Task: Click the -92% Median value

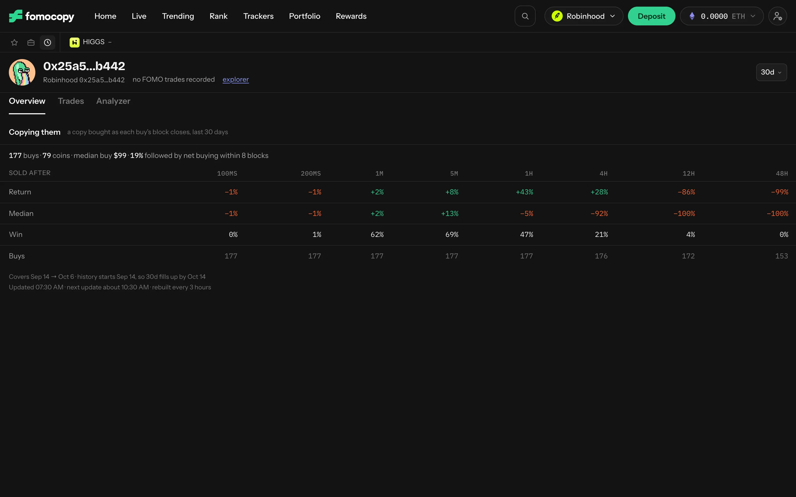Action: tap(599, 214)
